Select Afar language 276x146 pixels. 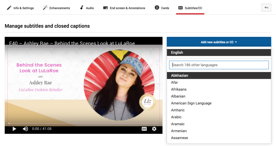(219, 82)
